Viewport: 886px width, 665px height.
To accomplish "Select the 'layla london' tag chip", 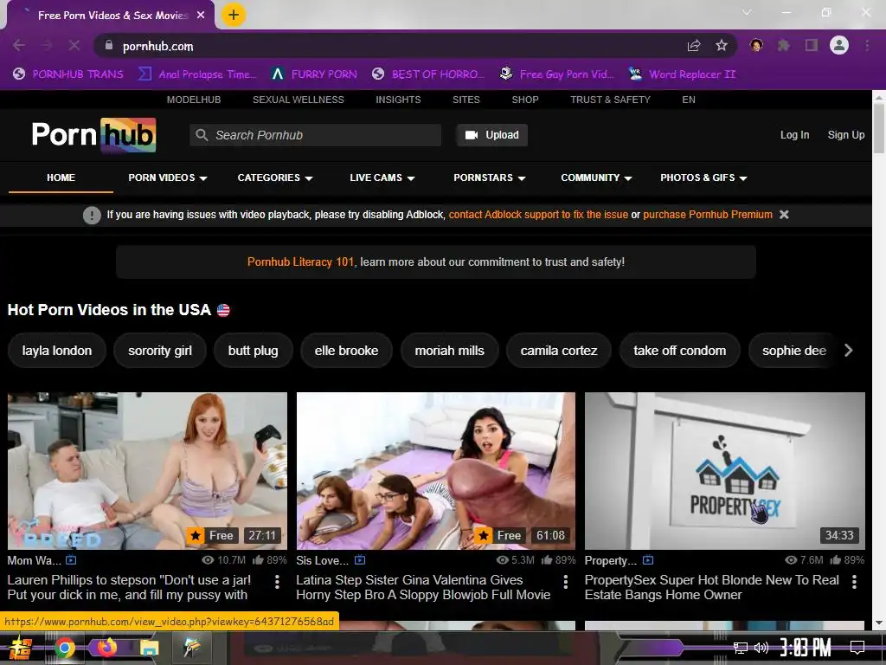I will (x=57, y=351).
